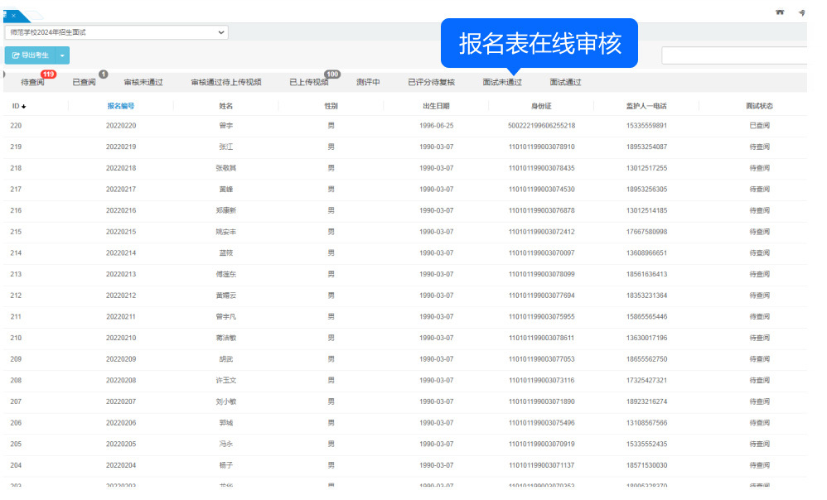Click the search input field
Viewport: 827px width, 500px height.
(734, 55)
